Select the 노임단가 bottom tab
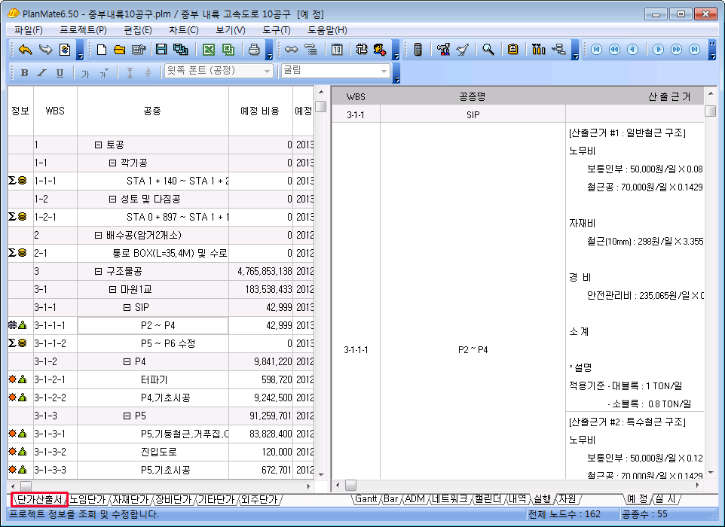Image resolution: width=725 pixels, height=527 pixels. [88, 499]
